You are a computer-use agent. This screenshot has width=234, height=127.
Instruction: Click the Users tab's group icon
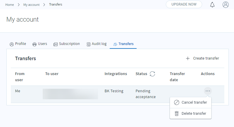coord(35,44)
